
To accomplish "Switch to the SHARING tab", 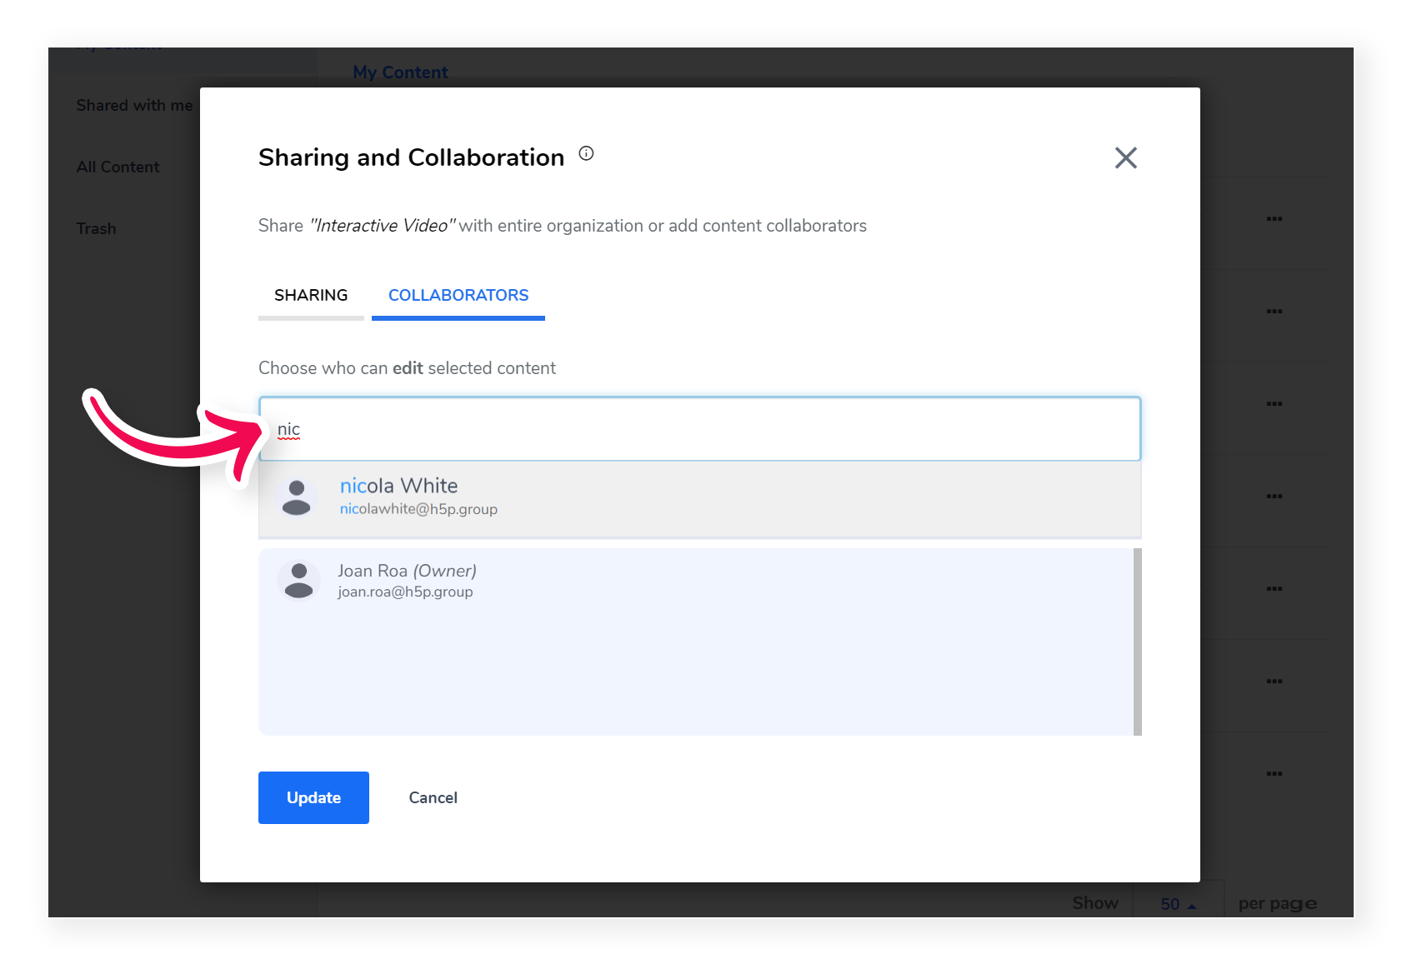I will point(311,295).
